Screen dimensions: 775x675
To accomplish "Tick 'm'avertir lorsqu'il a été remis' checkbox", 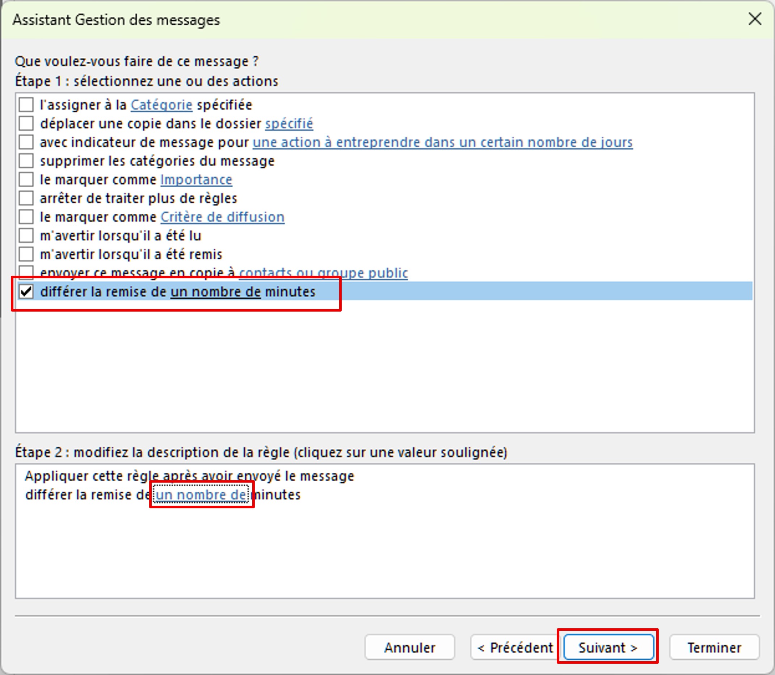I will (26, 254).
